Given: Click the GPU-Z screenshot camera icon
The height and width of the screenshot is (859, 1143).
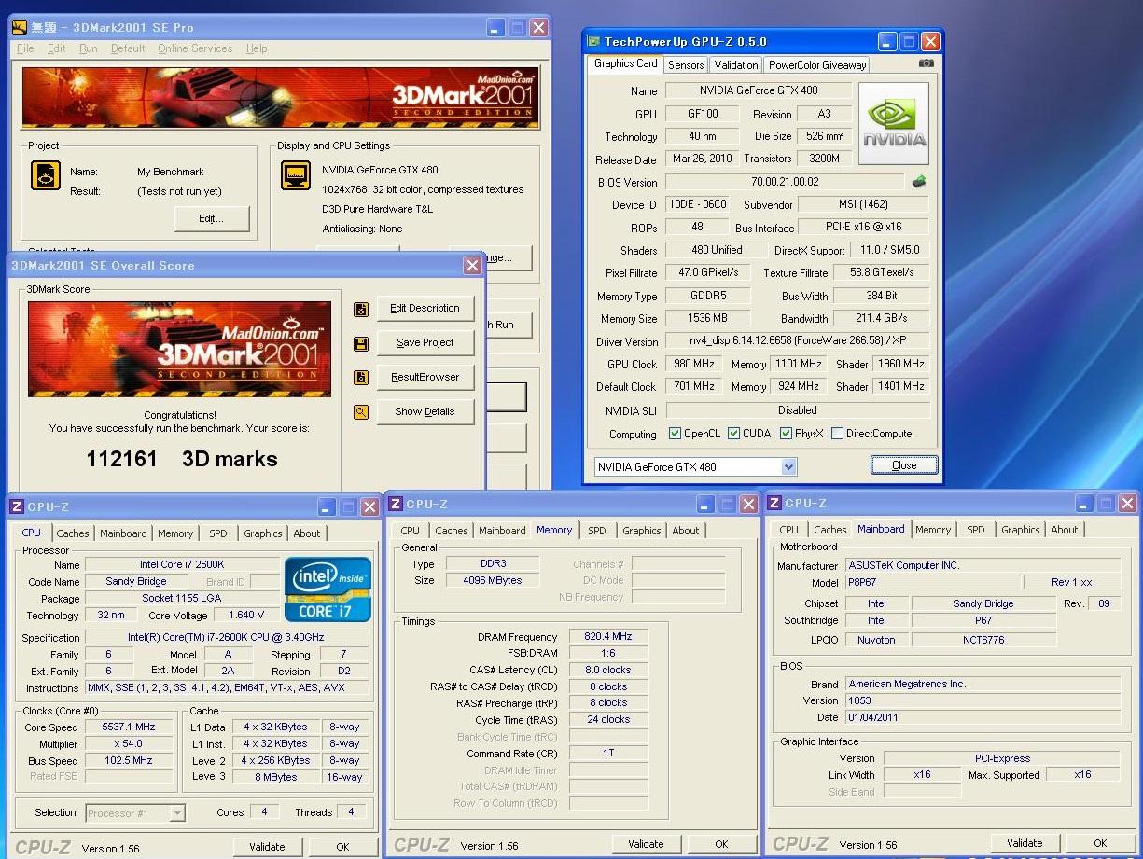Looking at the screenshot, I should (926, 63).
